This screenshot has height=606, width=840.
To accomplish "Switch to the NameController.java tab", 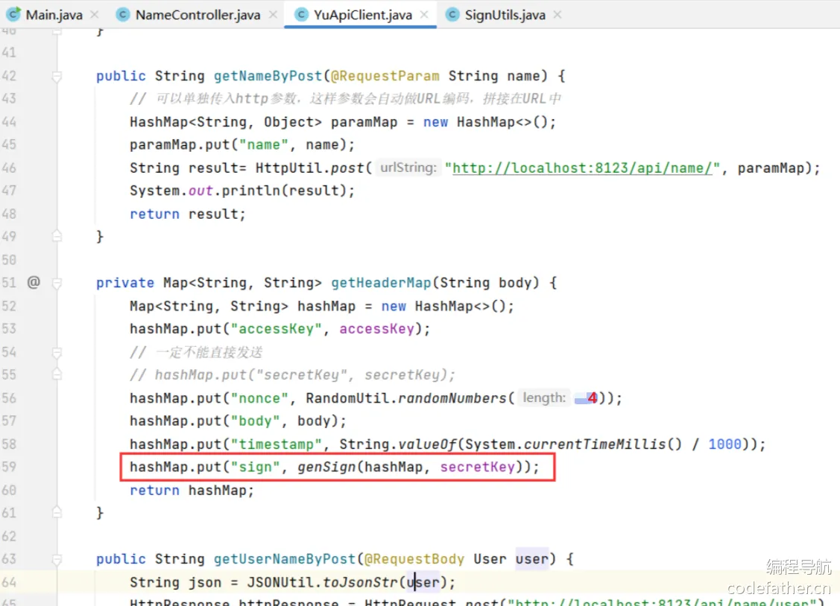I will (x=198, y=14).
